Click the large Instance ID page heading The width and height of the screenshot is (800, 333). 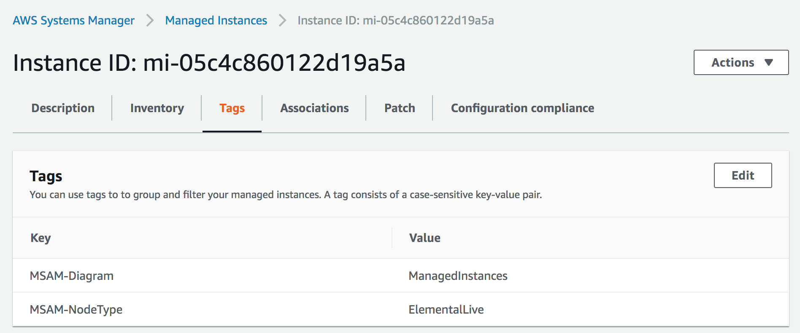[x=209, y=63]
